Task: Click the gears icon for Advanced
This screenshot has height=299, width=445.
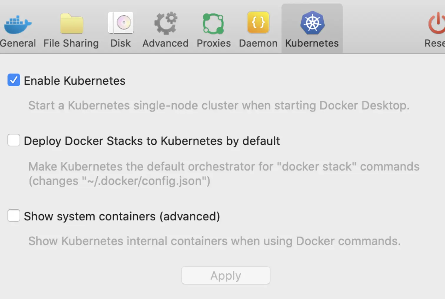Action: tap(166, 23)
